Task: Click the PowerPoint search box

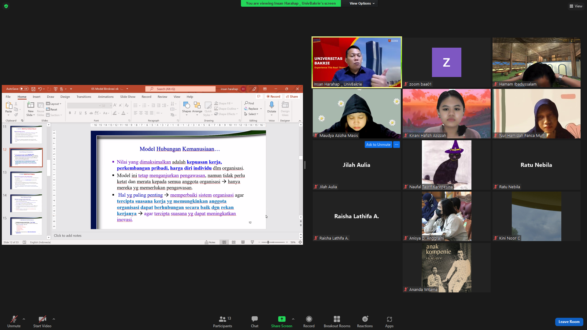Action: click(180, 89)
